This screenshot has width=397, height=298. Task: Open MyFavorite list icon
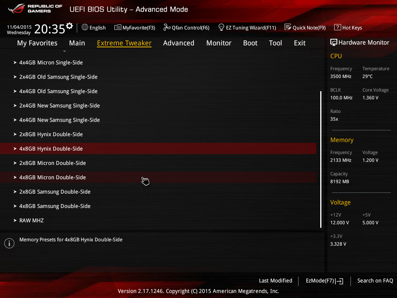(x=118, y=28)
